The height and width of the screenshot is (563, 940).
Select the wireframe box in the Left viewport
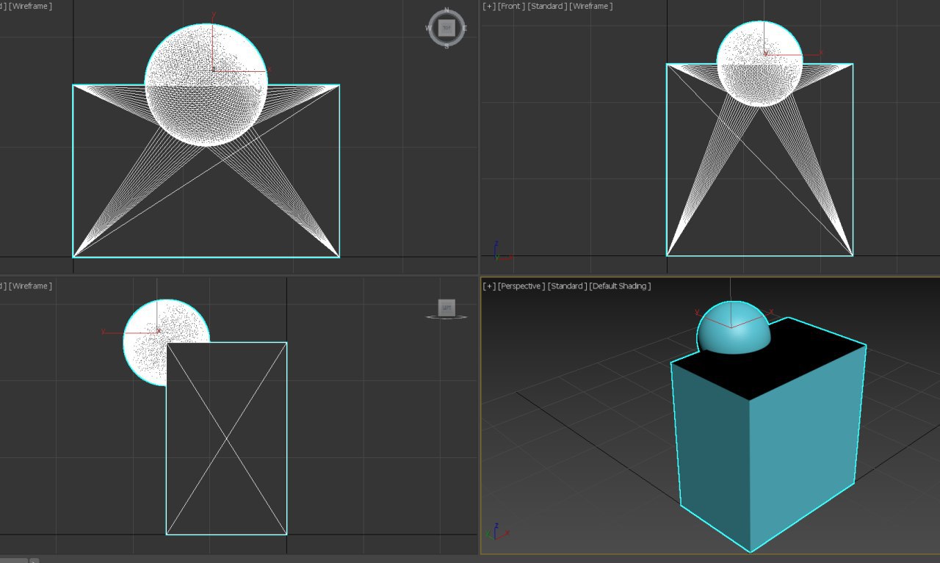(226, 438)
